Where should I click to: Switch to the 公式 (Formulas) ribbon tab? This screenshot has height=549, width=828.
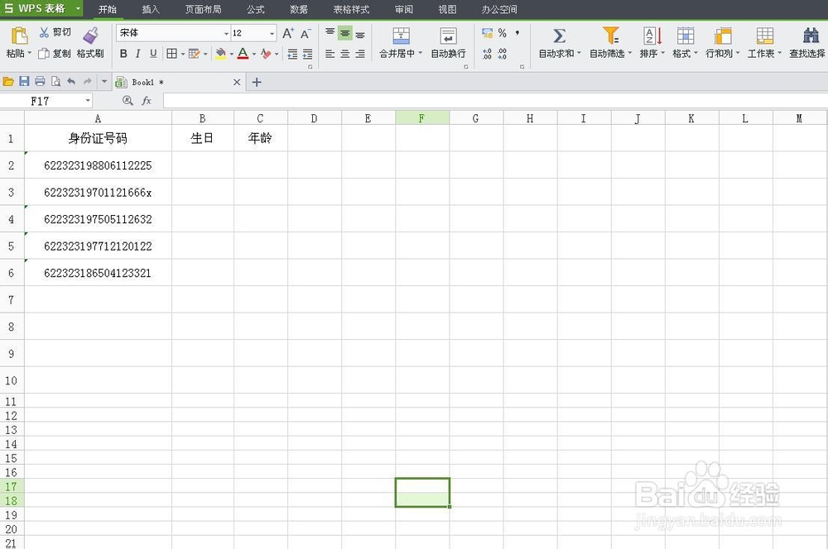click(x=254, y=10)
